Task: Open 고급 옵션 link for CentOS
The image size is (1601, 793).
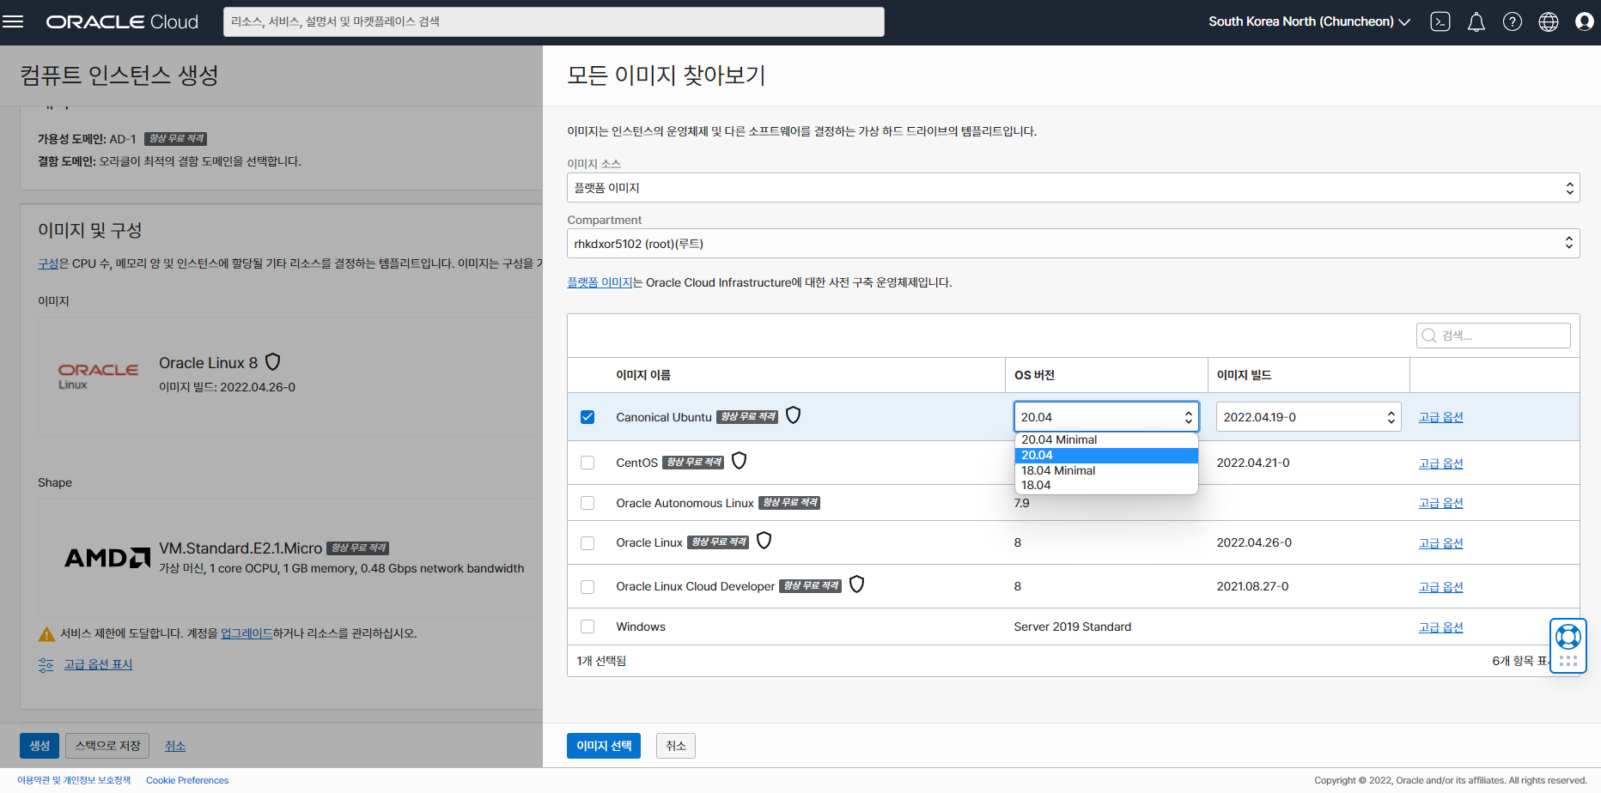Action: (1440, 463)
